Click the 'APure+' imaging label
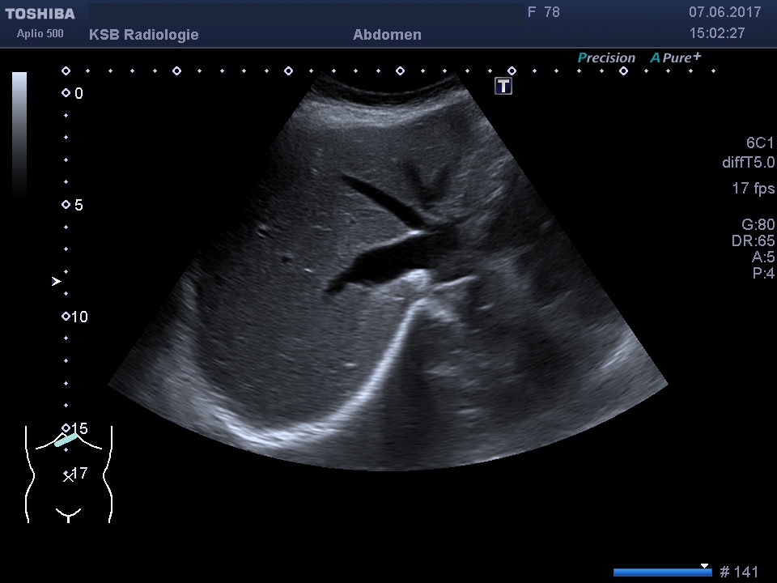Viewport: 777px width, 583px height. click(x=676, y=57)
